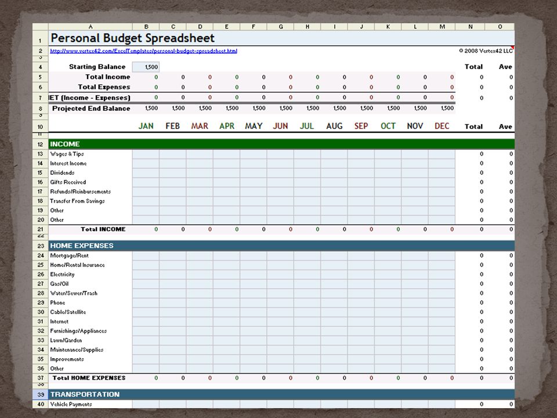The height and width of the screenshot is (418, 557).
Task: Select the Lawn/Garden row label
Action: (x=66, y=341)
